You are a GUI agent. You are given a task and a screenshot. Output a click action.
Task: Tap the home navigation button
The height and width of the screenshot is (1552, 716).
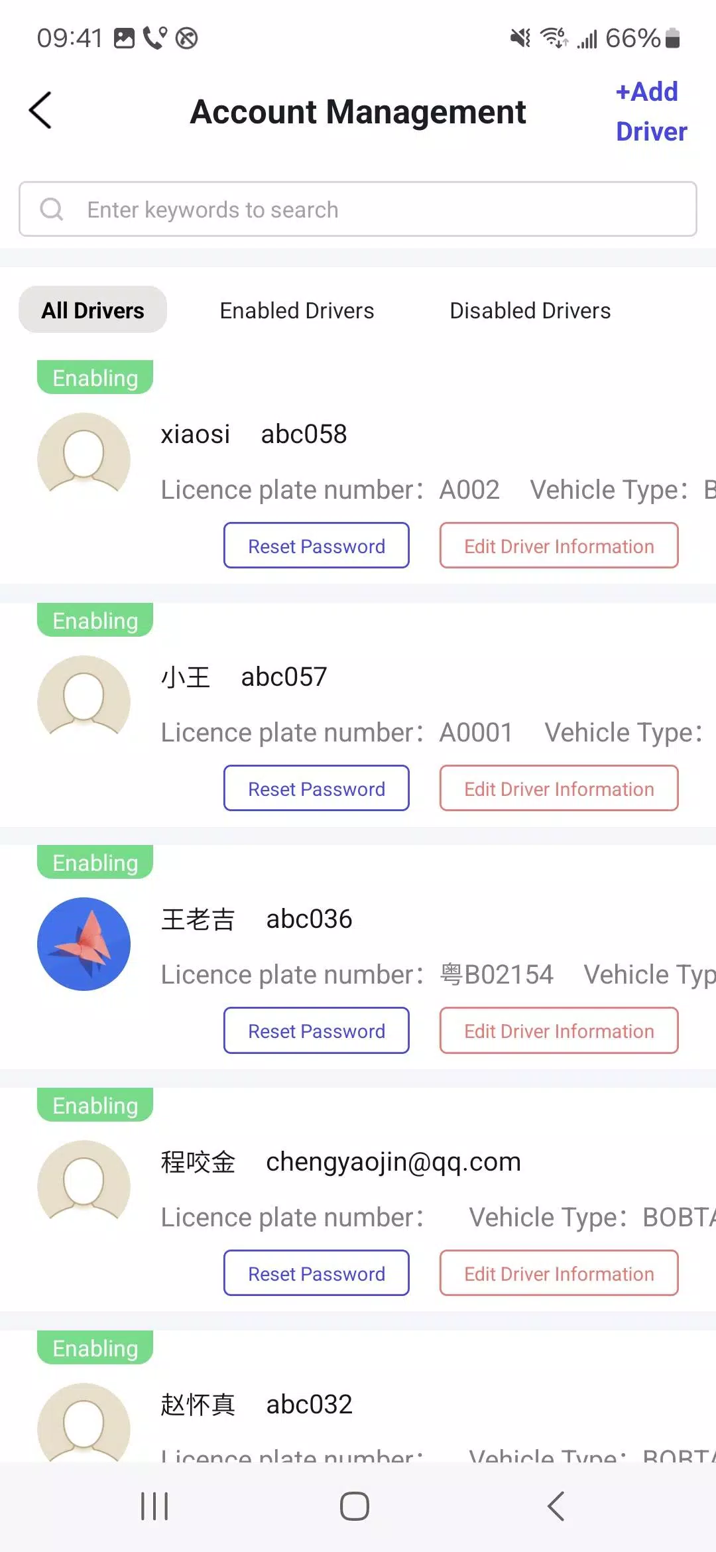355,1506
